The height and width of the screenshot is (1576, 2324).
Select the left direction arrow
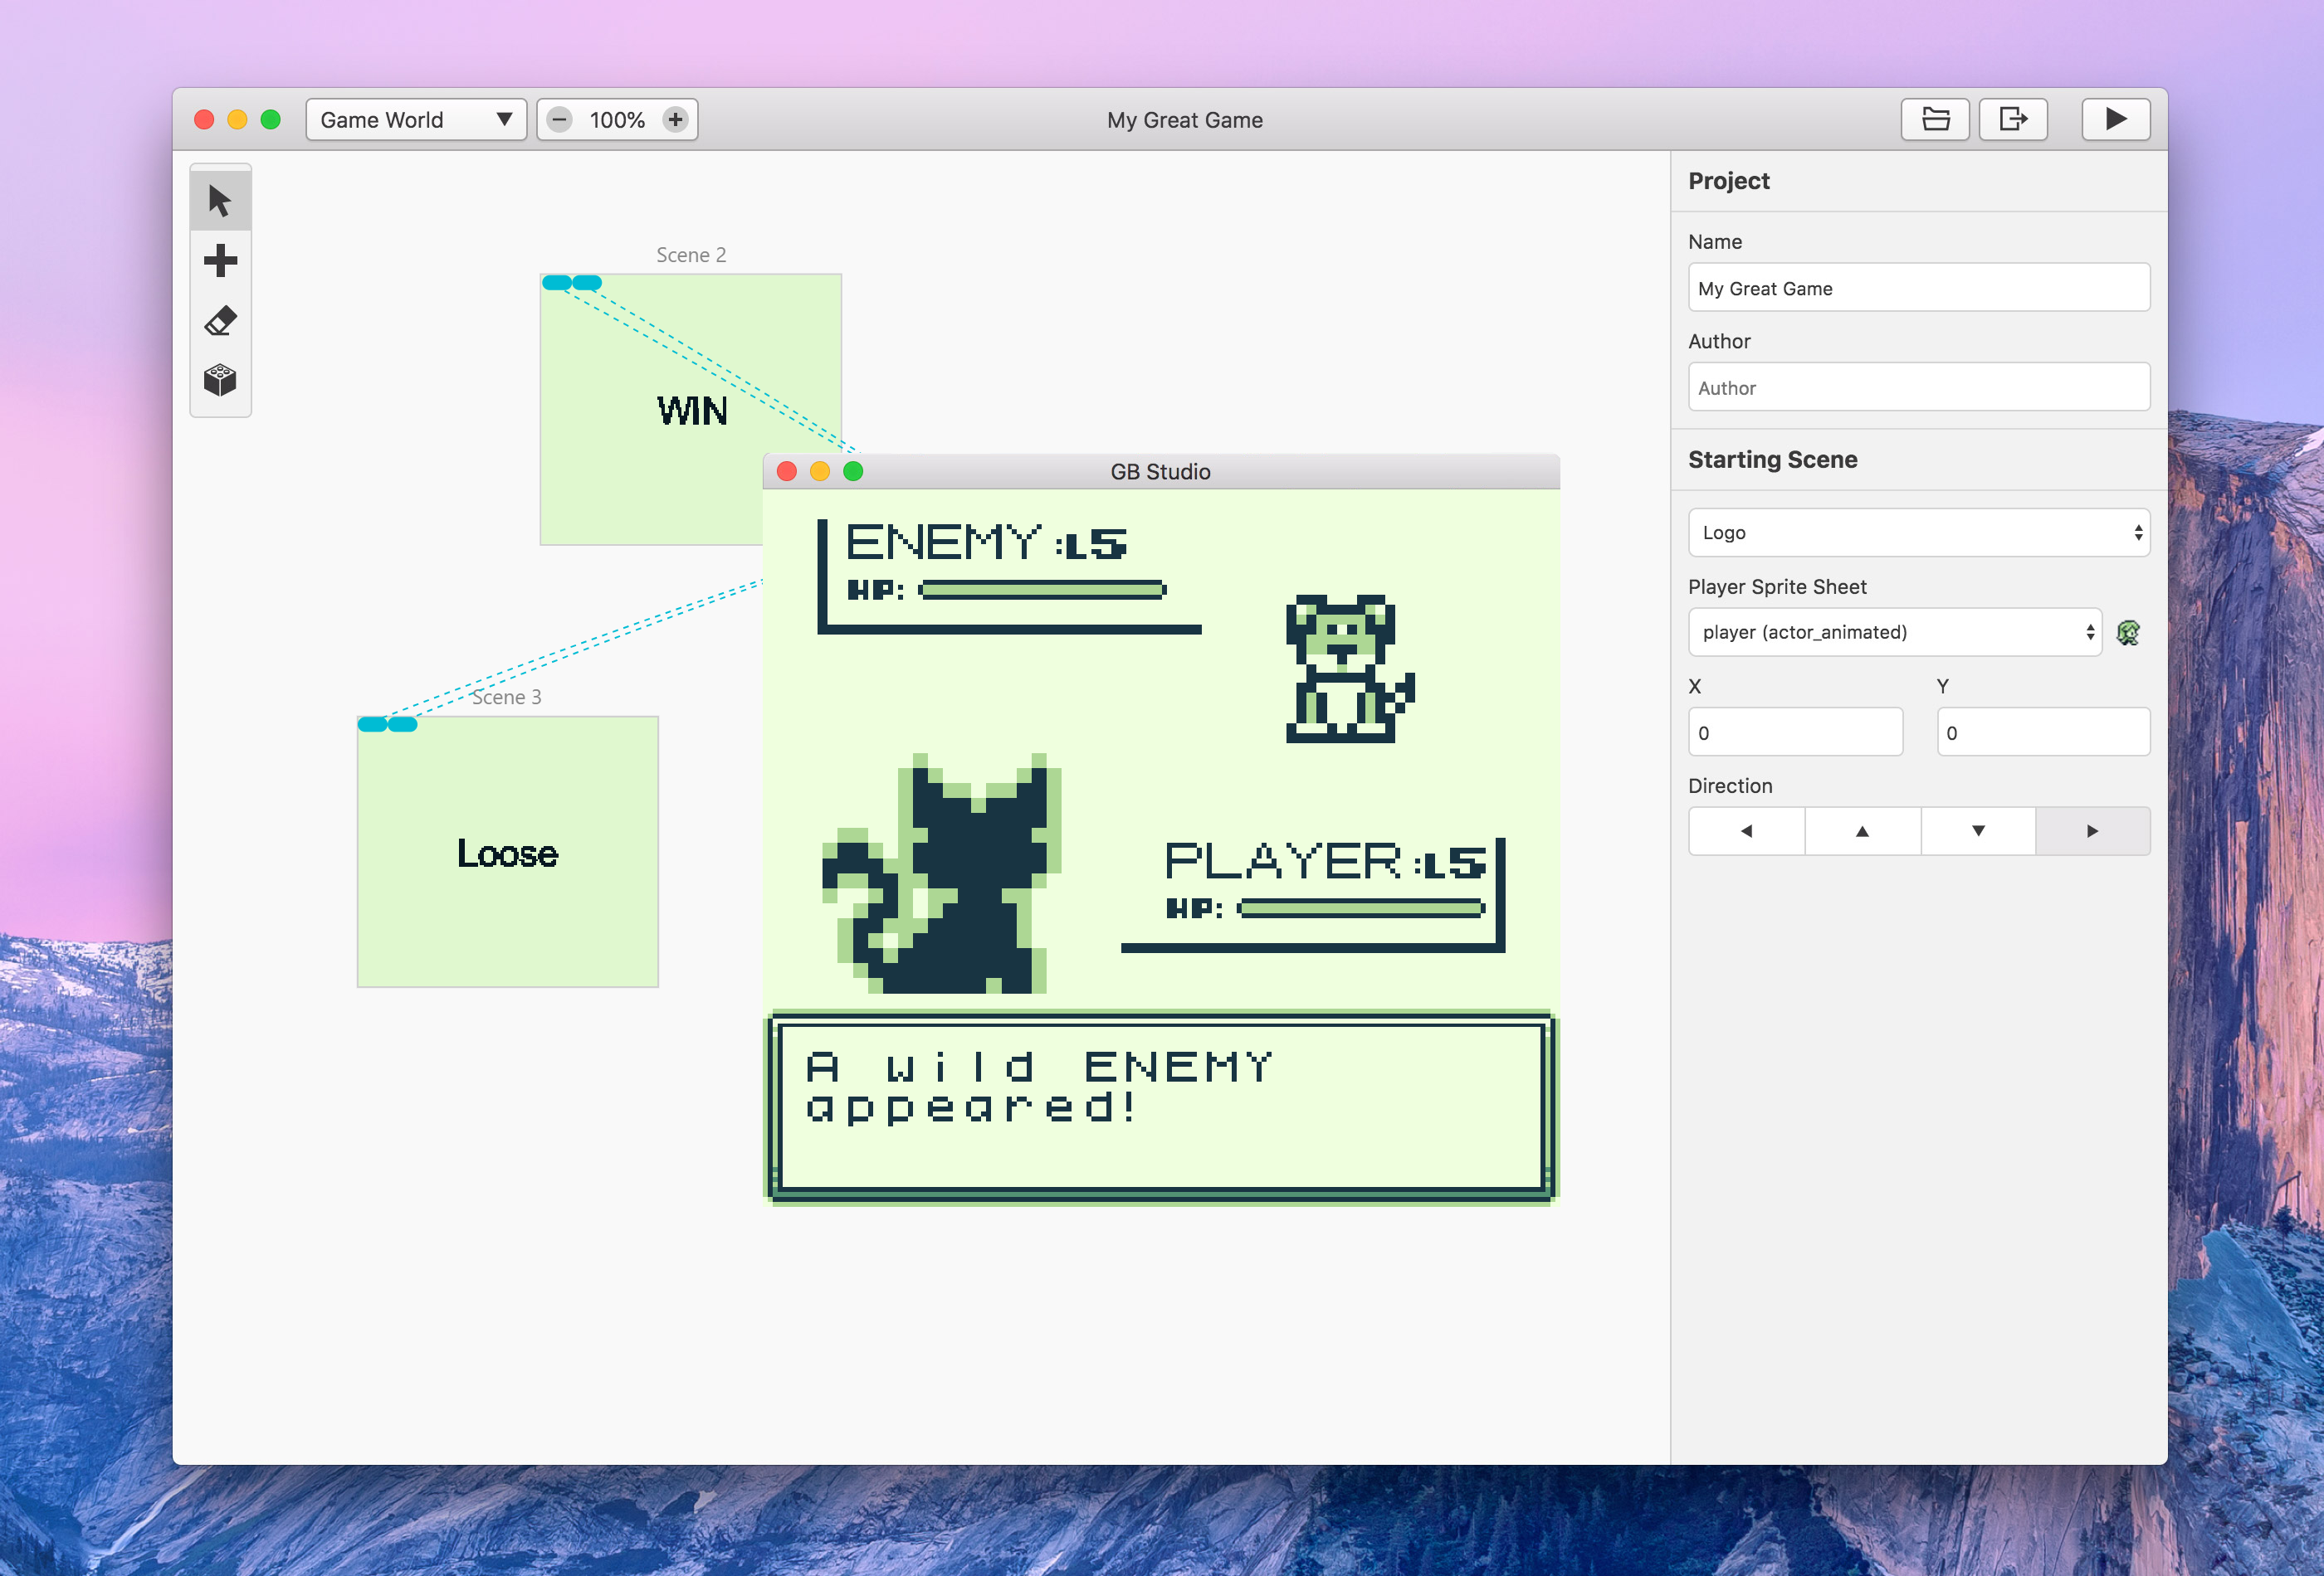point(1745,830)
